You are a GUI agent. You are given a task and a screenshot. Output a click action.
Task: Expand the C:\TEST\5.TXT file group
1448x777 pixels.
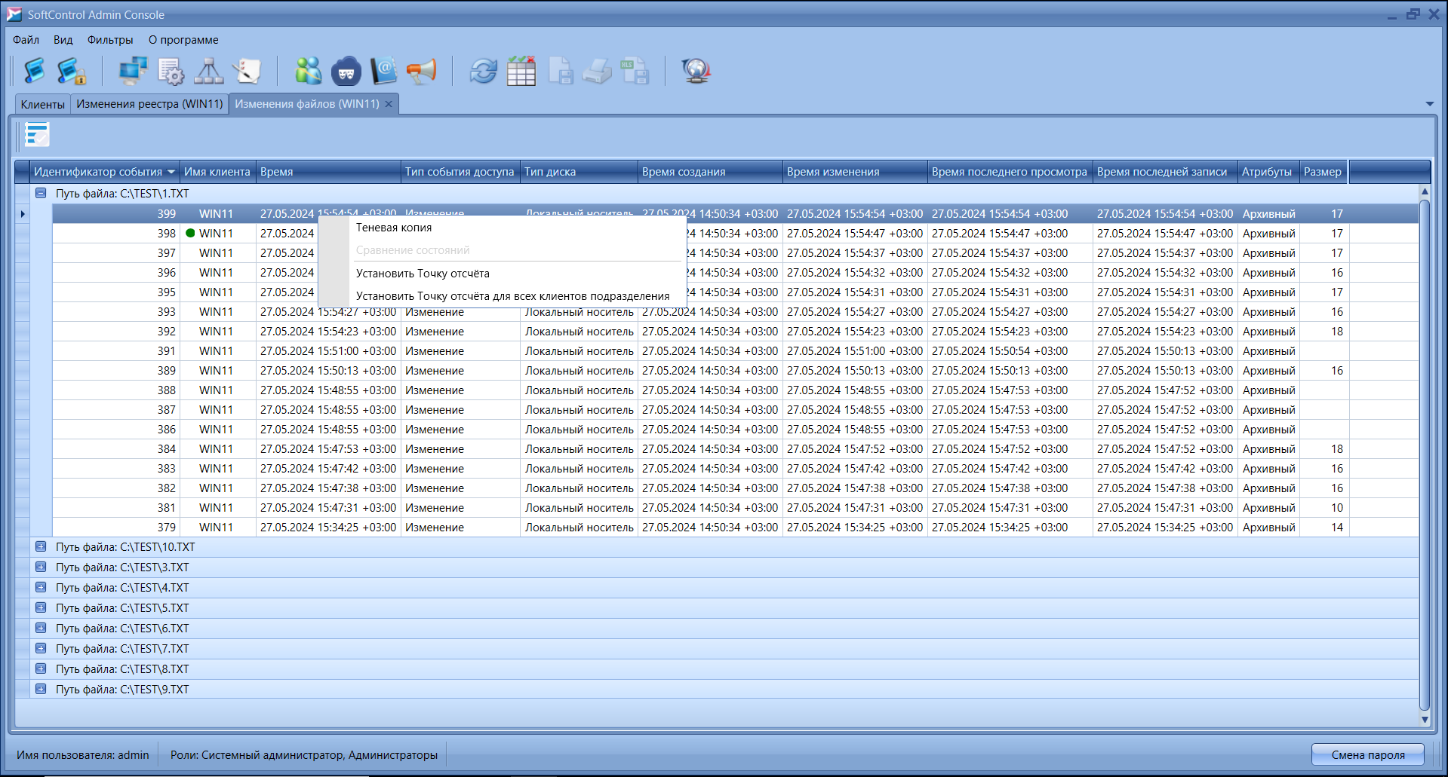(41, 608)
